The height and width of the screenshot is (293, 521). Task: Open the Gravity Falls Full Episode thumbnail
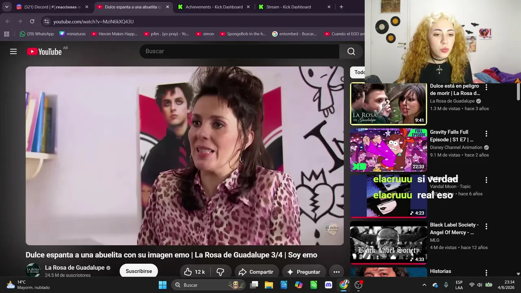(388, 150)
